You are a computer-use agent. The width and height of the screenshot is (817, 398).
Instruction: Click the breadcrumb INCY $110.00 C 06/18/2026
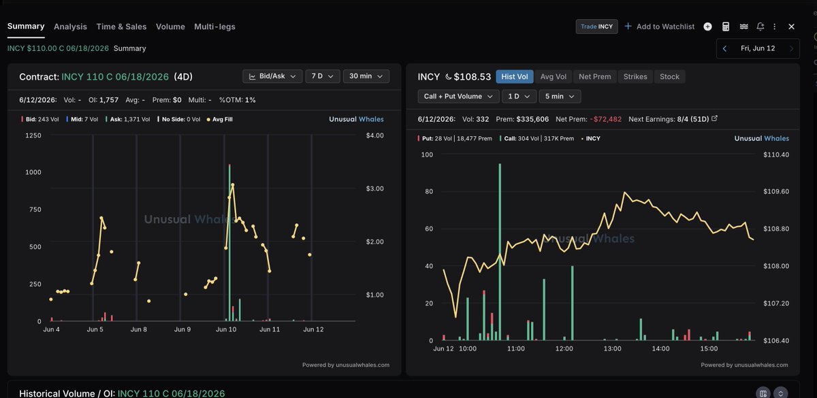(x=58, y=48)
